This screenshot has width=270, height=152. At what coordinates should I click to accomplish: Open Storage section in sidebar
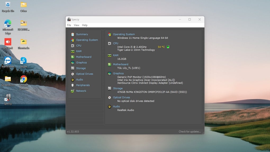81,68
